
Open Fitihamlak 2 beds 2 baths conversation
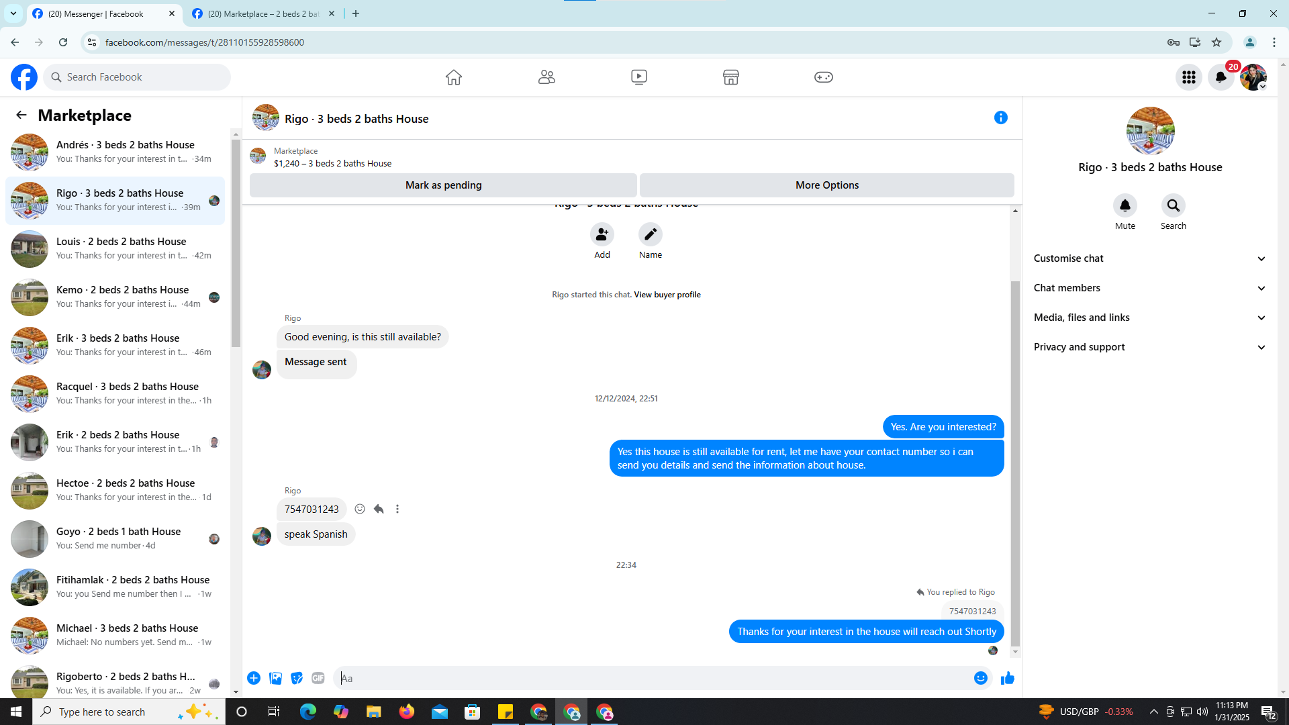click(x=115, y=587)
